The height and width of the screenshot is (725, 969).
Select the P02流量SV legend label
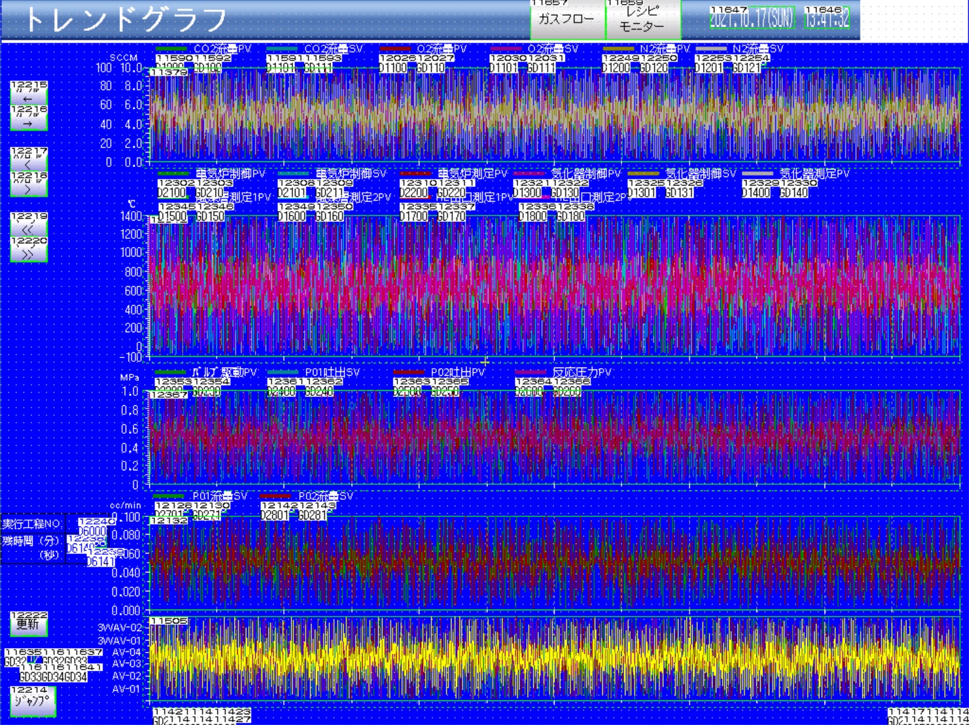[x=326, y=496]
